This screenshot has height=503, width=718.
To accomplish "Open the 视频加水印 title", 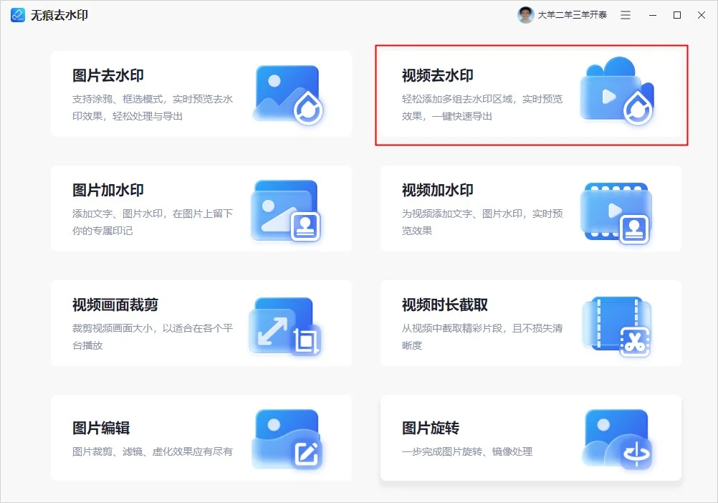I will coord(438,190).
